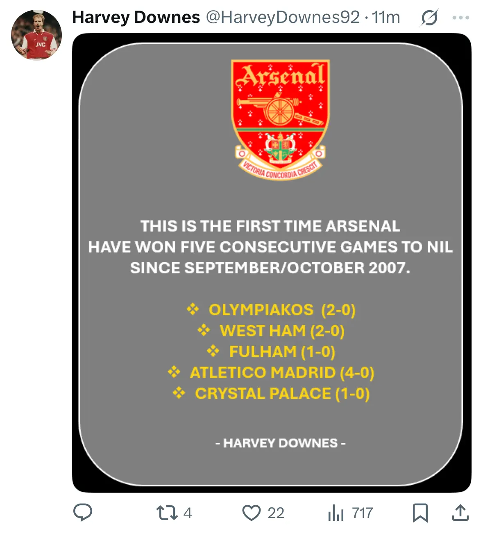Viewport: 483px width, 536px height.
Task: Like the tweet with the heart icon
Action: pyautogui.click(x=252, y=513)
